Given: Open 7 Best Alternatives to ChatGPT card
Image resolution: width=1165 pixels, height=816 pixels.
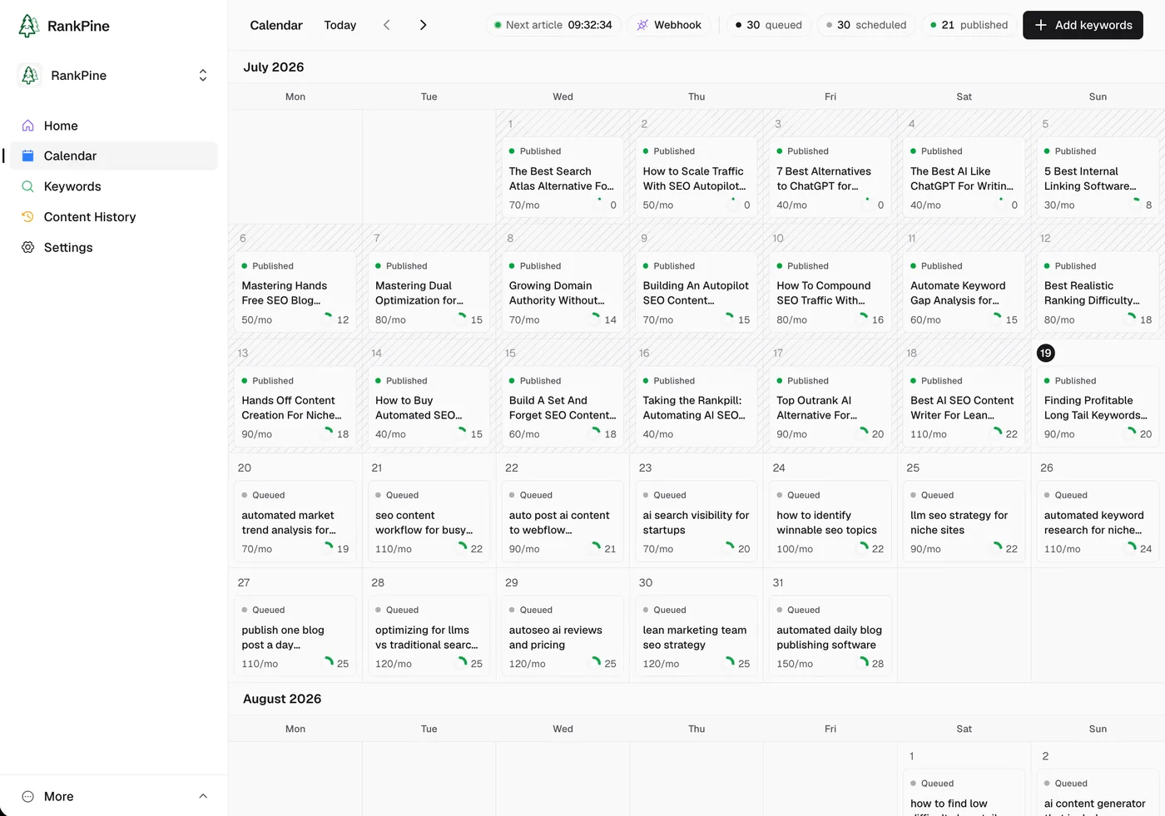Looking at the screenshot, I should pos(830,178).
